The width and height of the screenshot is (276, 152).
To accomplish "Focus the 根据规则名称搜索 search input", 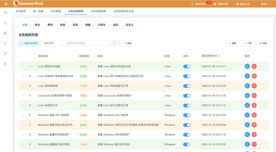I will (x=86, y=43).
